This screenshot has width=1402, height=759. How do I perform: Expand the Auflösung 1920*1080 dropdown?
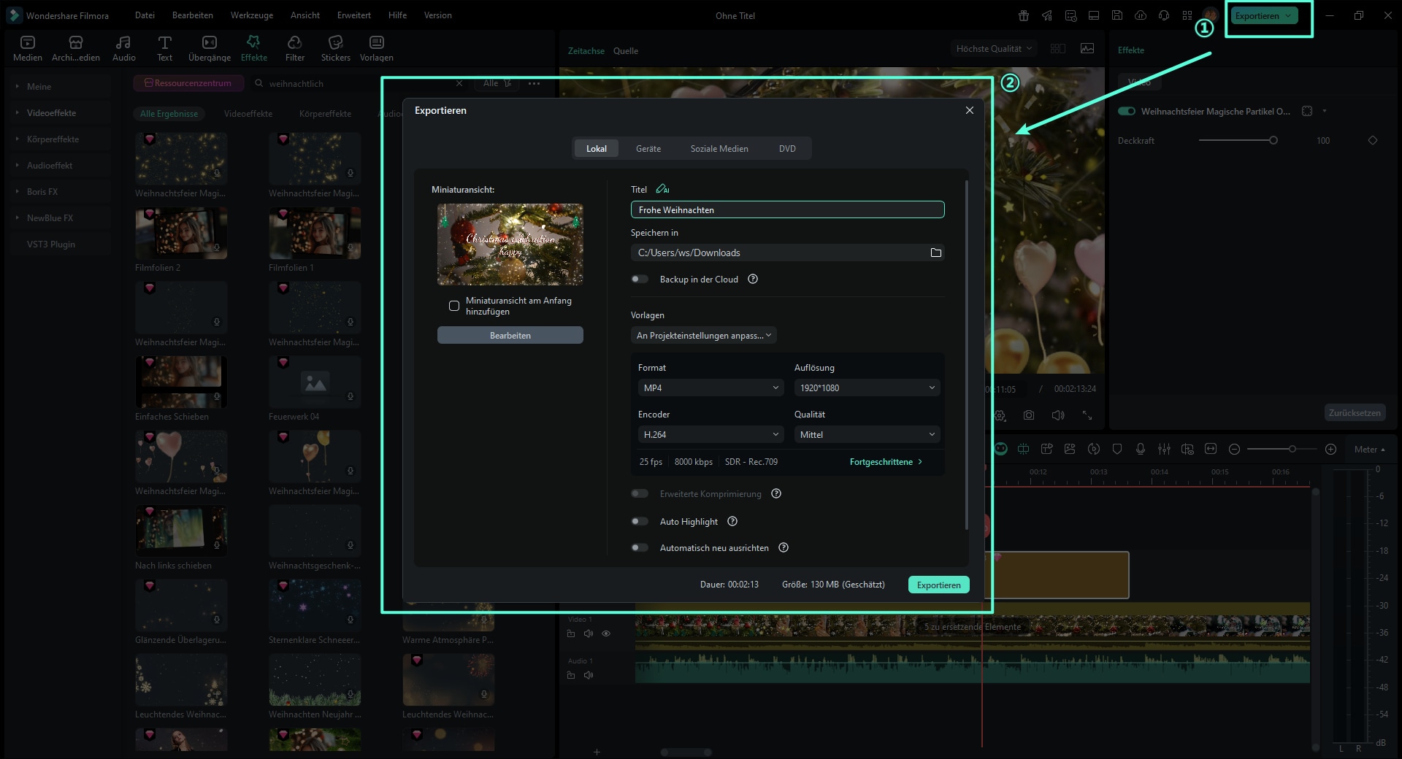(867, 388)
